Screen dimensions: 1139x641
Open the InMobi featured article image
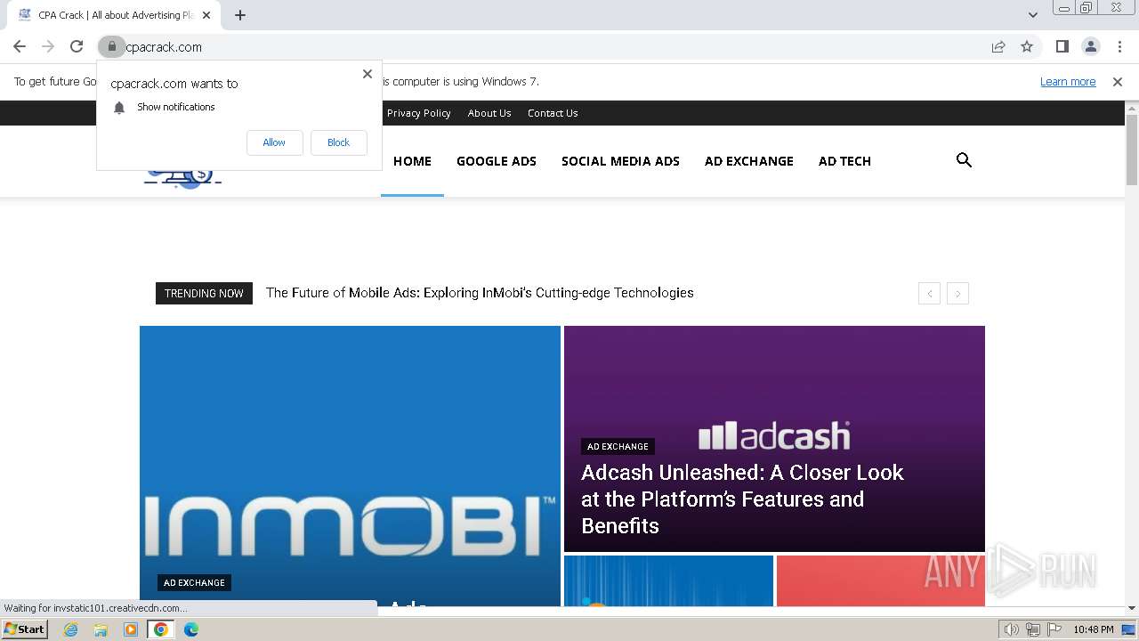tap(350, 466)
